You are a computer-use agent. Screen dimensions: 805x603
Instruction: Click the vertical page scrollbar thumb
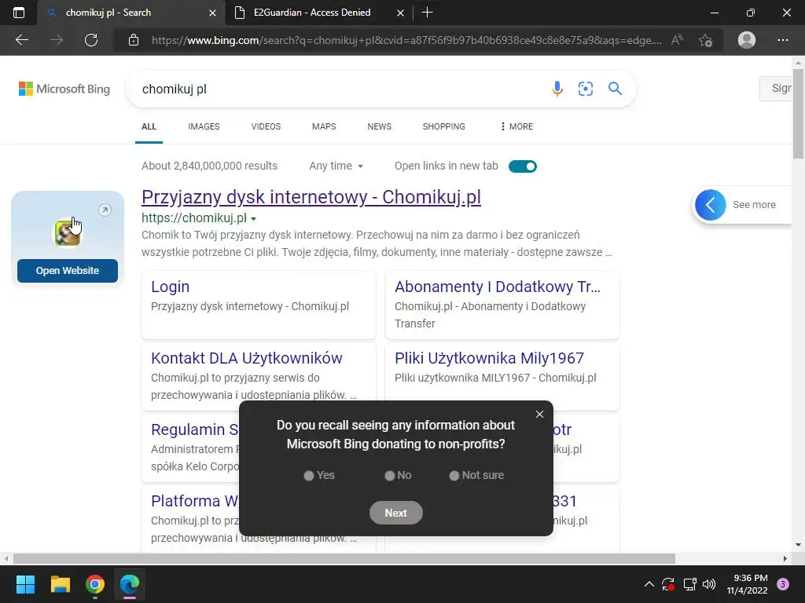(799, 114)
